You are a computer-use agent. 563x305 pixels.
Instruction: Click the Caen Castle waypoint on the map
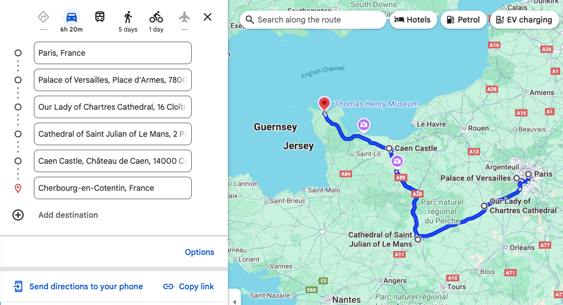click(x=389, y=149)
